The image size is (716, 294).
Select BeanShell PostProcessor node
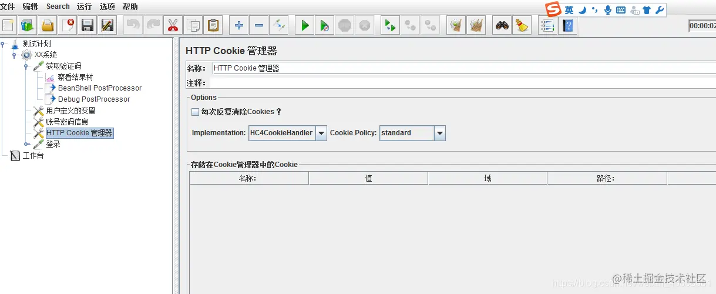point(100,88)
